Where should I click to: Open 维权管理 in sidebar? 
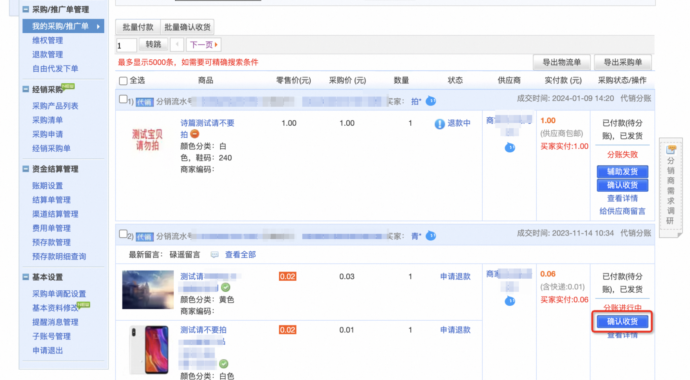(x=48, y=40)
